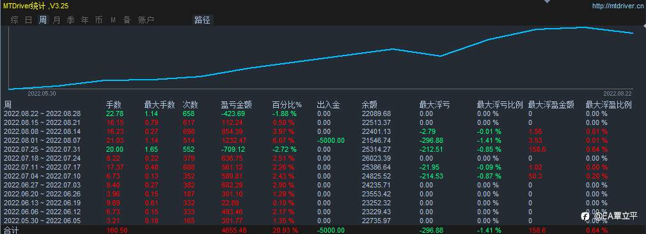Click profit value -709.12
Image resolution: width=646 pixels, height=234 pixels.
click(233, 149)
